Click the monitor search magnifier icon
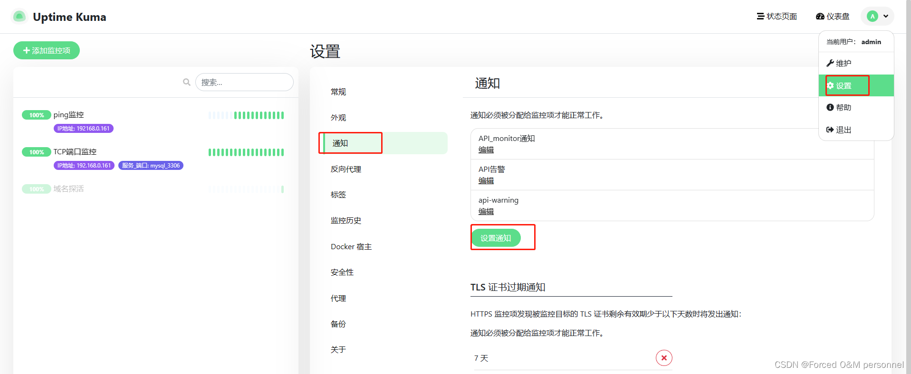911x374 pixels. coord(187,82)
